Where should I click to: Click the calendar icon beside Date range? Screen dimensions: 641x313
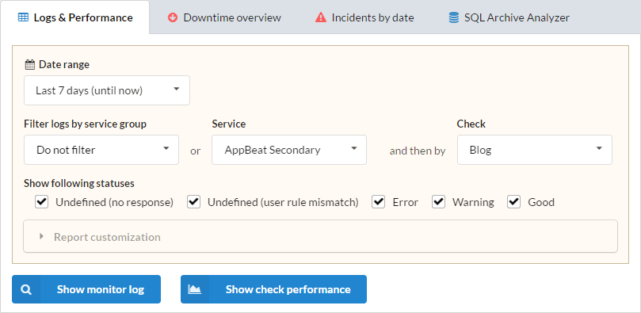[30, 64]
